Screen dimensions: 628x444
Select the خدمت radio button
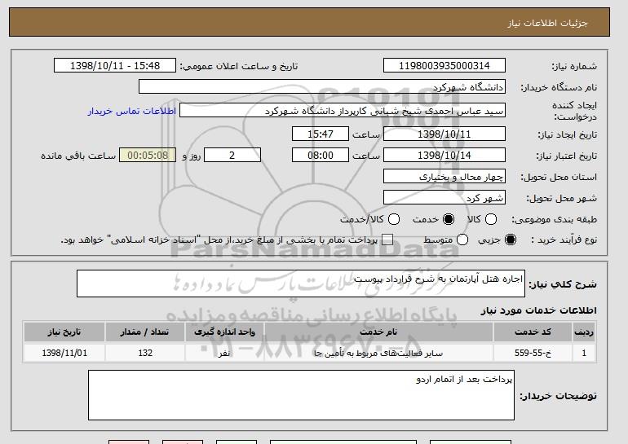tap(449, 219)
